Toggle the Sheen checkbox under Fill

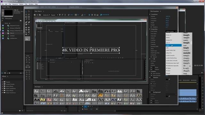point(154,67)
